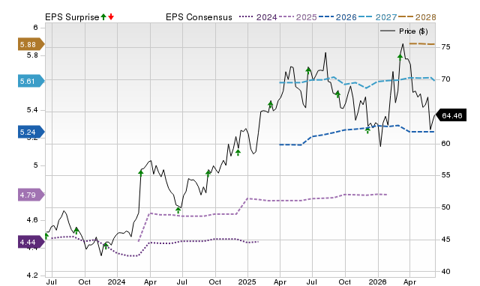Click the 60 label on the price axis
Screen dimensions: 480x286
click(x=445, y=143)
